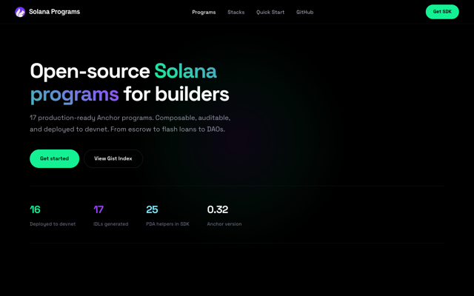Select the IDLs generated label
Image resolution: width=474 pixels, height=296 pixels.
110,224
